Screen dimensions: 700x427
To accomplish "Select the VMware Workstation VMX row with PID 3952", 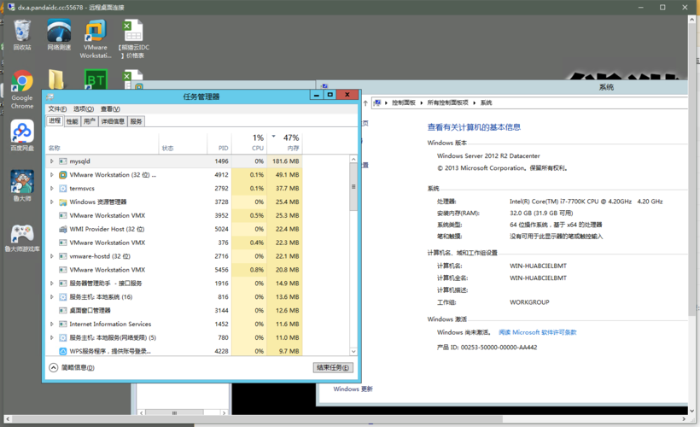I will 174,215.
